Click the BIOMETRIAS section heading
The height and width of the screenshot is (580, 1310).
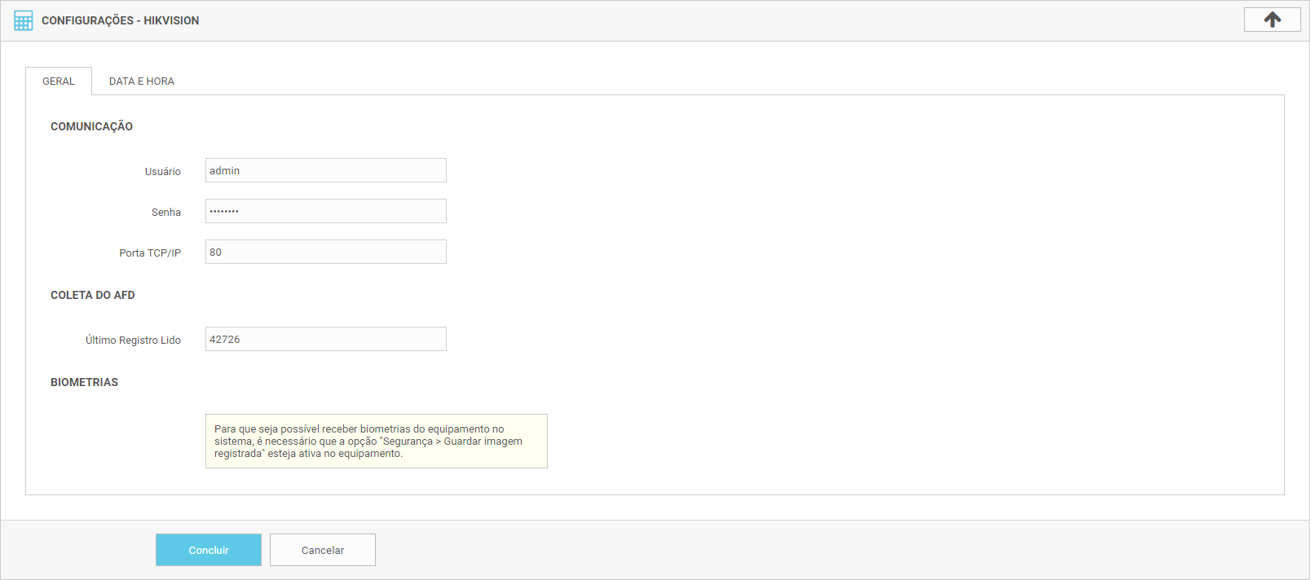84,382
